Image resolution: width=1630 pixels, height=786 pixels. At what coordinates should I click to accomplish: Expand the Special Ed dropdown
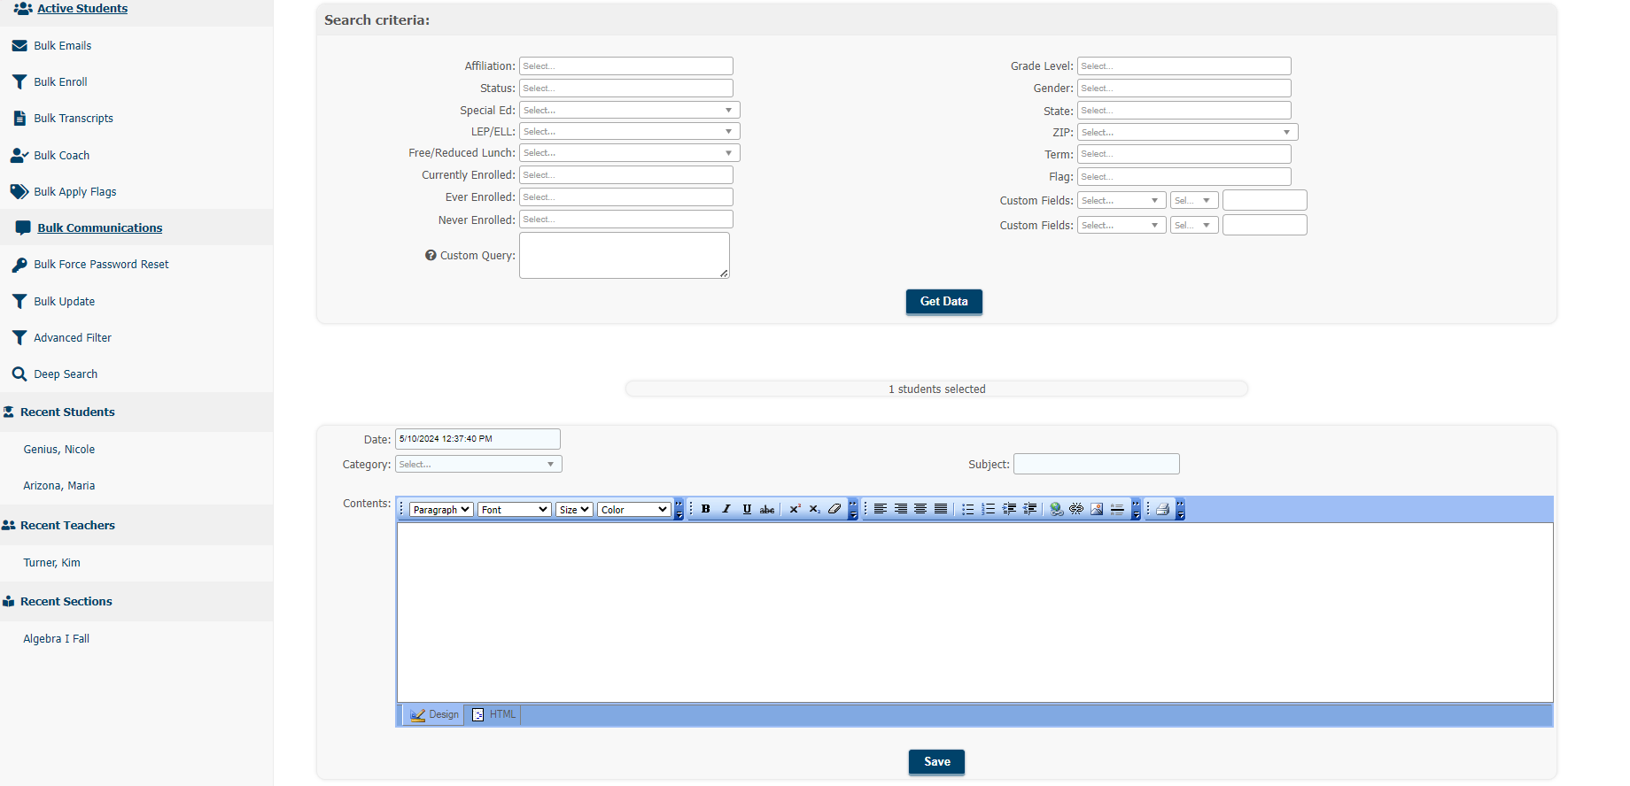coord(630,110)
